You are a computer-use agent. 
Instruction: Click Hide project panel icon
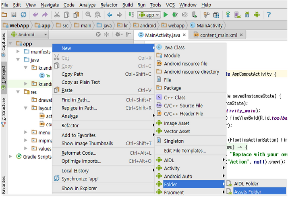(x=128, y=34)
